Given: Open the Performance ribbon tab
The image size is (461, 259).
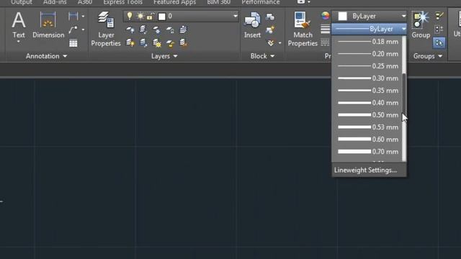Looking at the screenshot, I should point(261,2).
